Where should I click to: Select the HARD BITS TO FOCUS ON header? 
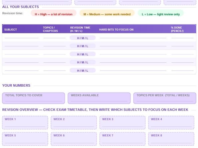click(116, 30)
